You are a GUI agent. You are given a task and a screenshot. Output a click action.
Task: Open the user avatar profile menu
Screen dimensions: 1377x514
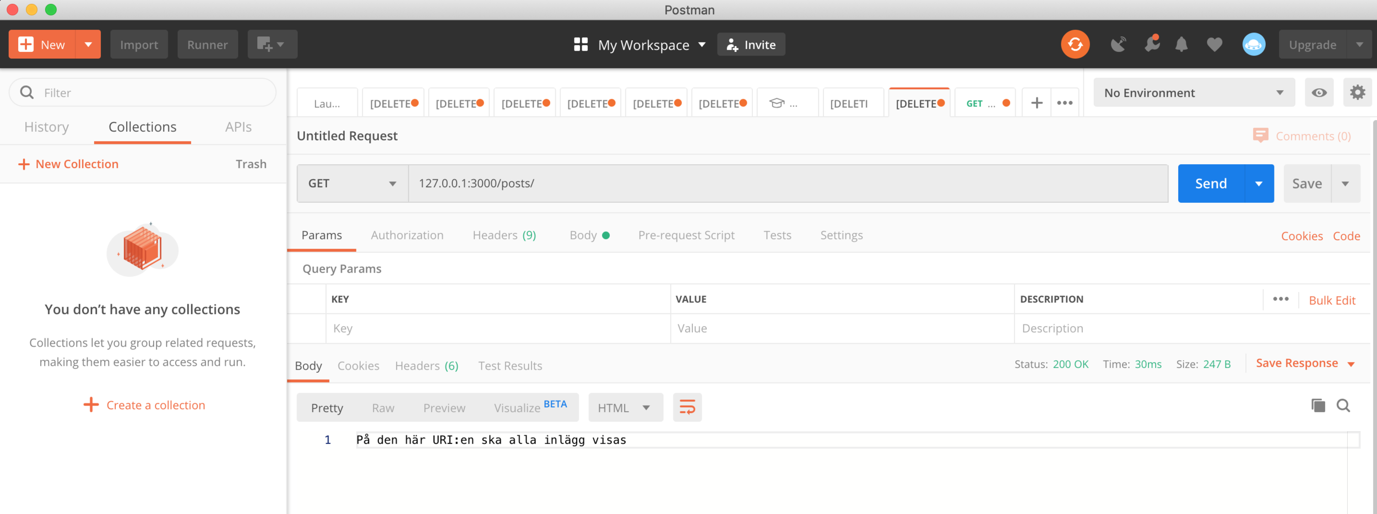pyautogui.click(x=1254, y=45)
